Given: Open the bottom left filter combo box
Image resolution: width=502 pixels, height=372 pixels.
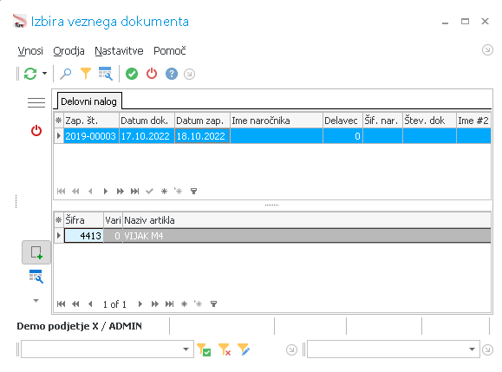Looking at the screenshot, I should 108,349.
